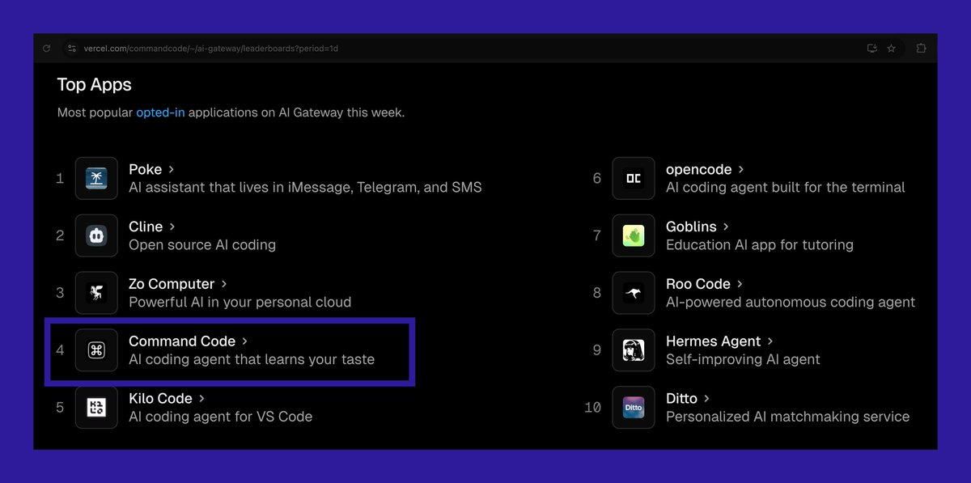
Task: Bookmark this page with the star icon
Action: [892, 49]
